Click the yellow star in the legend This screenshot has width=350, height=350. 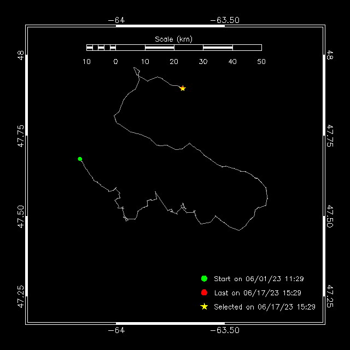coord(204,306)
